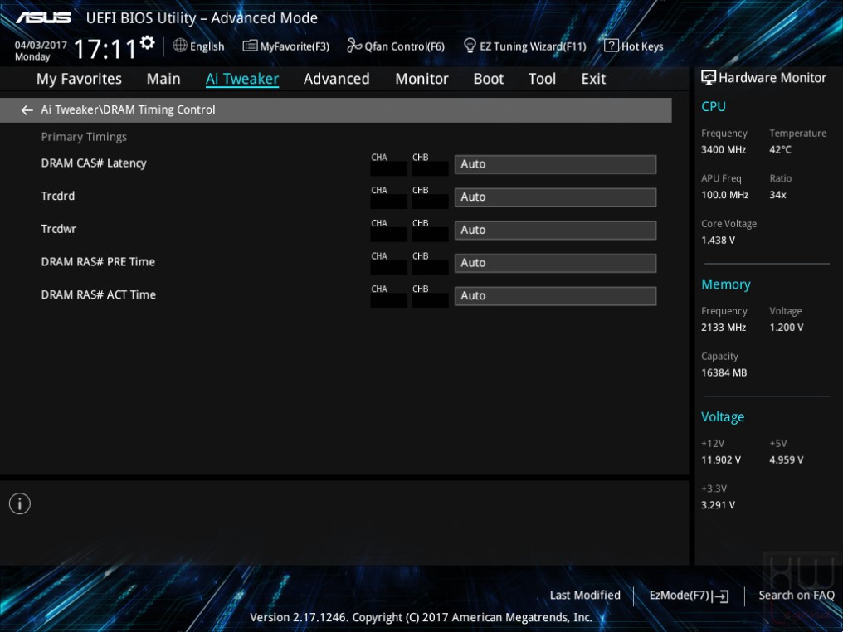The image size is (843, 632).
Task: View Last Modified settings
Action: tap(585, 595)
